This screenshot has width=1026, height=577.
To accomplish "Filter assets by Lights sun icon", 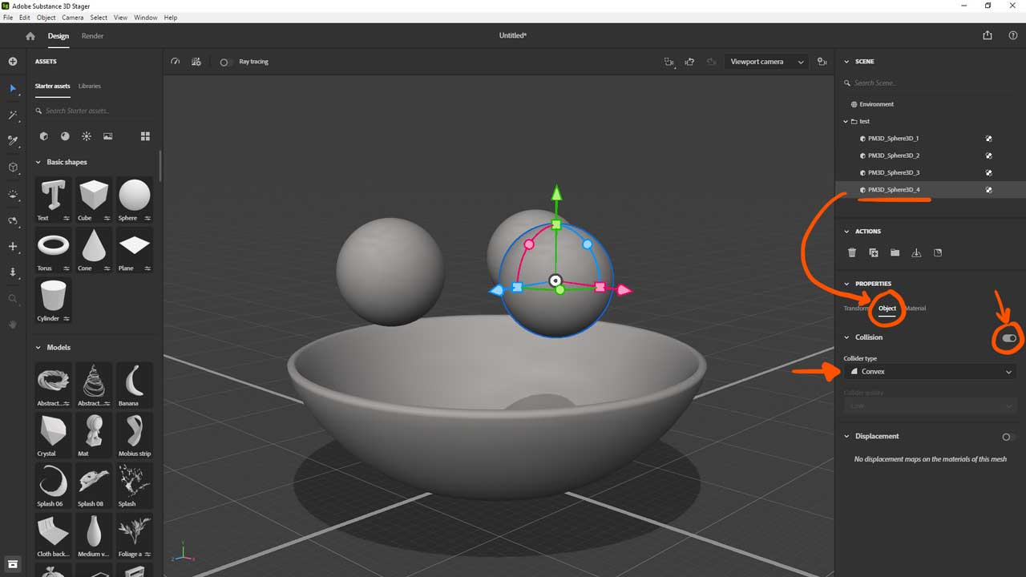I will [x=87, y=136].
